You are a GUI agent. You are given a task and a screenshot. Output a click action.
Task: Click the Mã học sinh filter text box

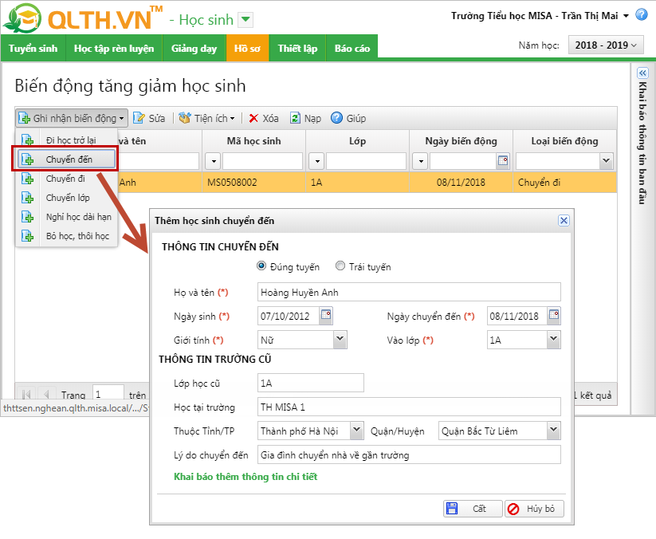(x=262, y=161)
